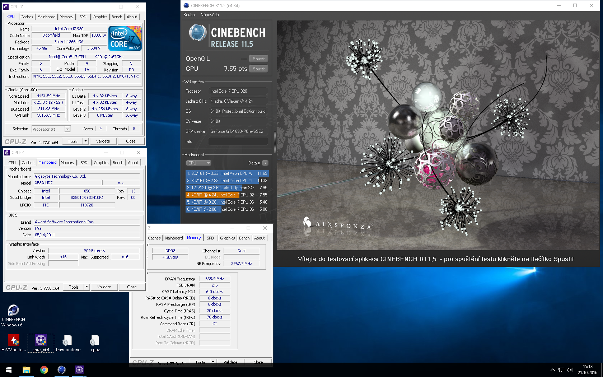This screenshot has width=603, height=377.
Task: Switch to SPD tab in Memory CPU-Z window
Action: [x=210, y=238]
